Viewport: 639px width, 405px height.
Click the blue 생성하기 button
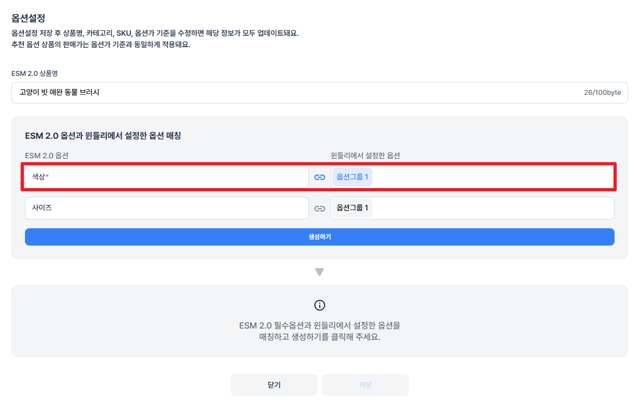(319, 237)
